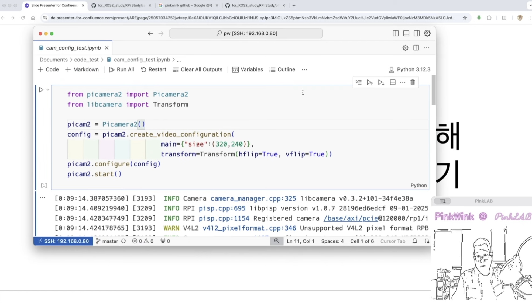Click the pw SSH command center search box
532x303 pixels.
[246, 33]
